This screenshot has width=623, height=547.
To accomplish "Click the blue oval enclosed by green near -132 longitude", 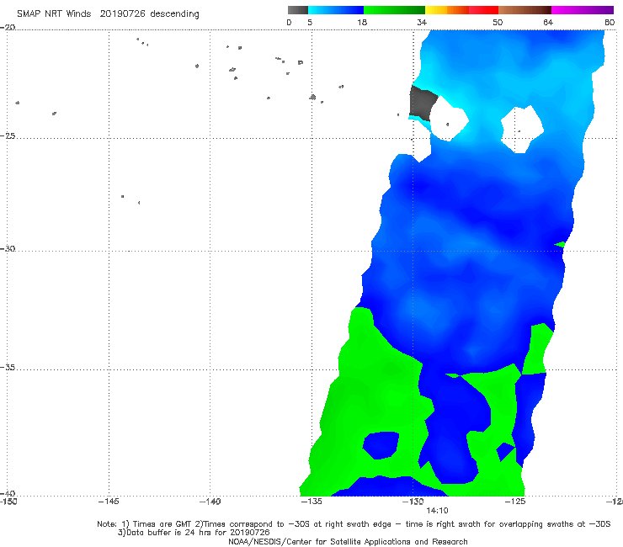I will (x=381, y=445).
